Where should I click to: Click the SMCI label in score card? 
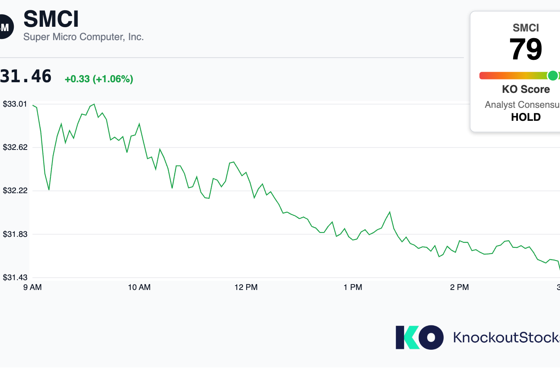pyautogui.click(x=526, y=28)
